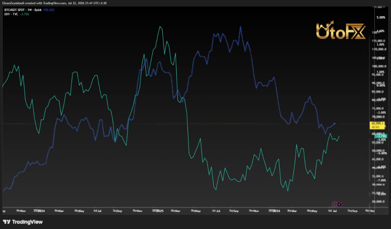Click the blue BTC line's highest peak
391x229 pixels.
click(240, 27)
